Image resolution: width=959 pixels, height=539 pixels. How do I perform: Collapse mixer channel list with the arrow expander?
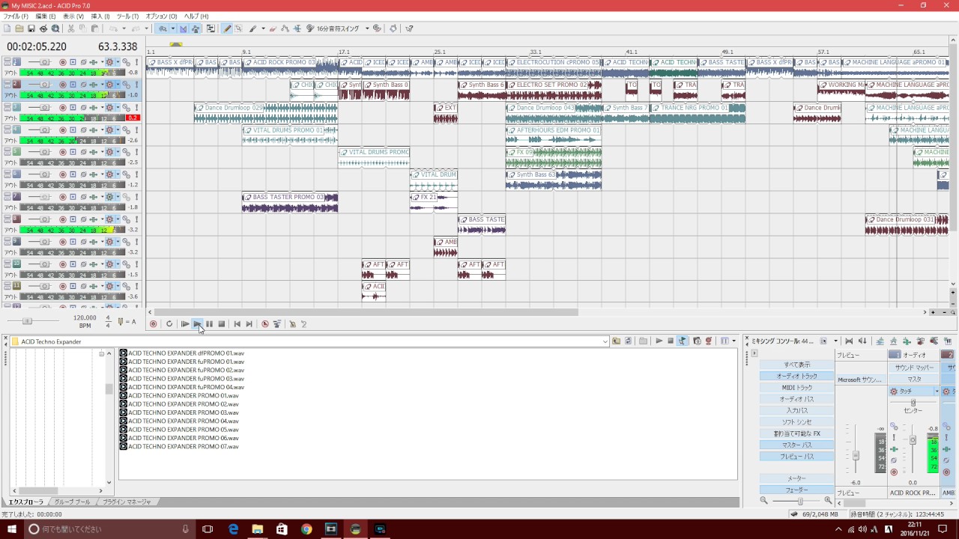tap(754, 353)
